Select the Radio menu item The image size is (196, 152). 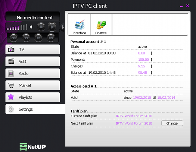[32, 73]
